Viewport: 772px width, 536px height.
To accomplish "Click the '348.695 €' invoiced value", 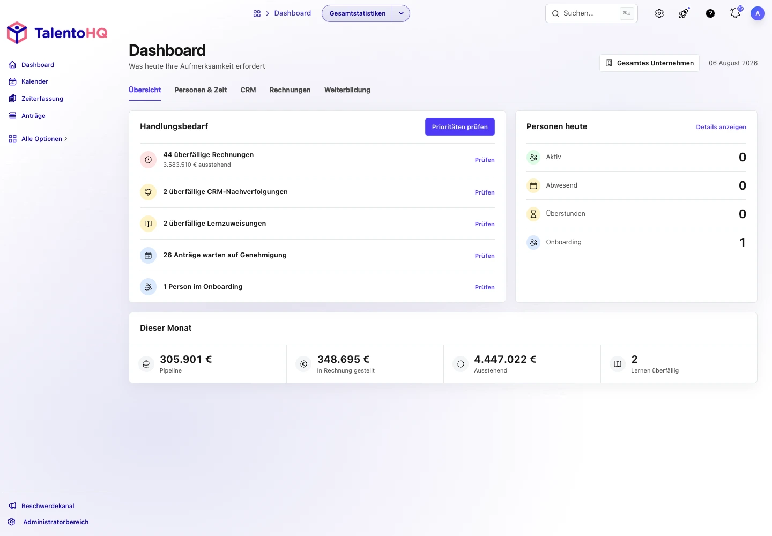I will [343, 359].
